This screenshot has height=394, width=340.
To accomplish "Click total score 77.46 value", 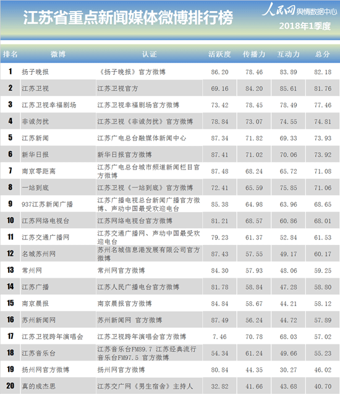I will point(323,105).
